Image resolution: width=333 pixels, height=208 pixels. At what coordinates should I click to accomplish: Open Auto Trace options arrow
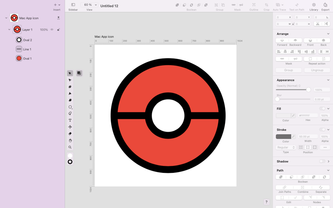pyautogui.click(x=282, y=5)
